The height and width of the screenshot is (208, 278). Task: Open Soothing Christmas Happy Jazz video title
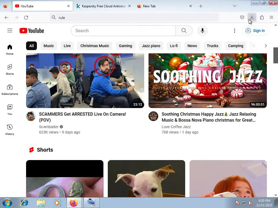click(209, 117)
